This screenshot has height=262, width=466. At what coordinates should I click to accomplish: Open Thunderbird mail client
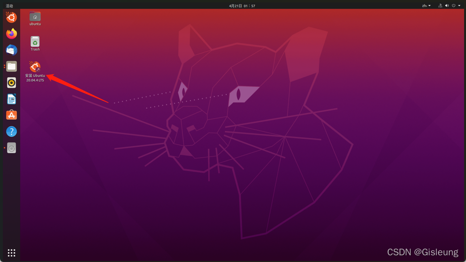point(12,50)
